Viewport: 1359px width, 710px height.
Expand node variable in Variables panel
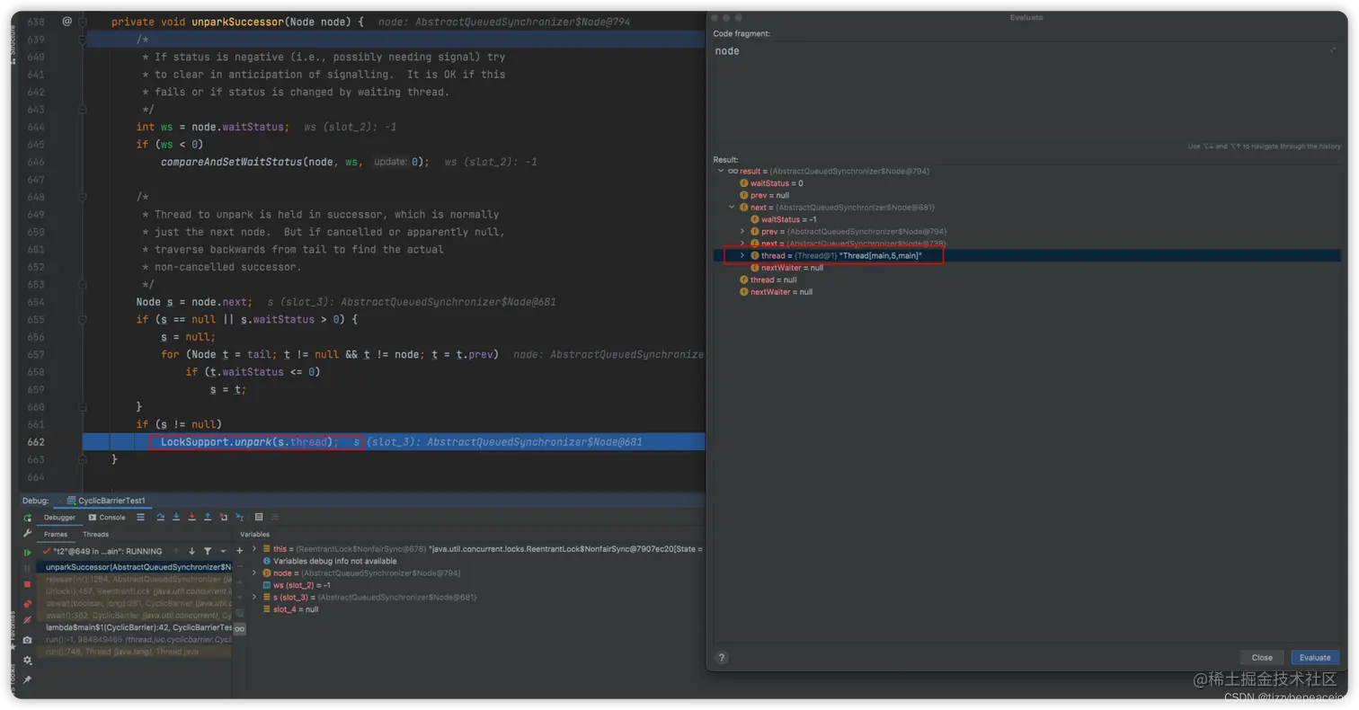253,572
